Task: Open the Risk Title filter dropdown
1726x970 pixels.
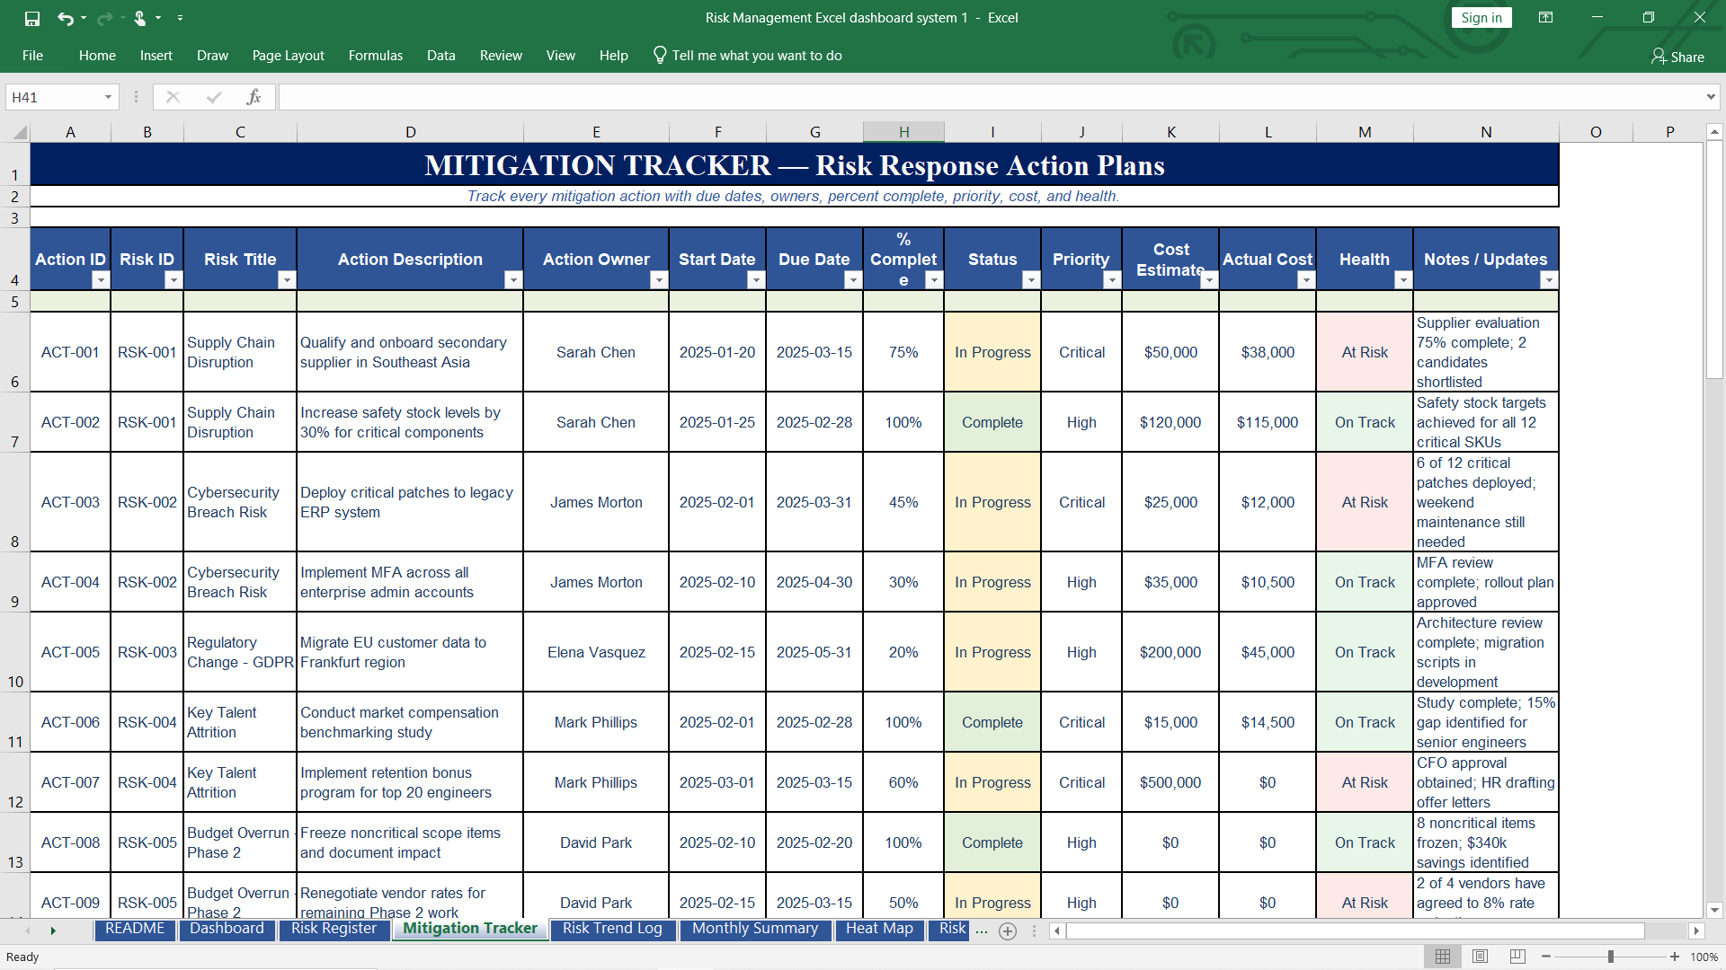Action: (287, 280)
